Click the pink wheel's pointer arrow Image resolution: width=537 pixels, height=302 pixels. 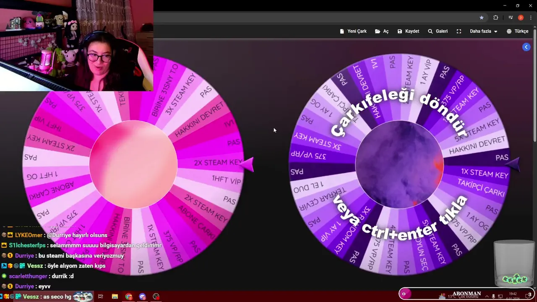[248, 164]
